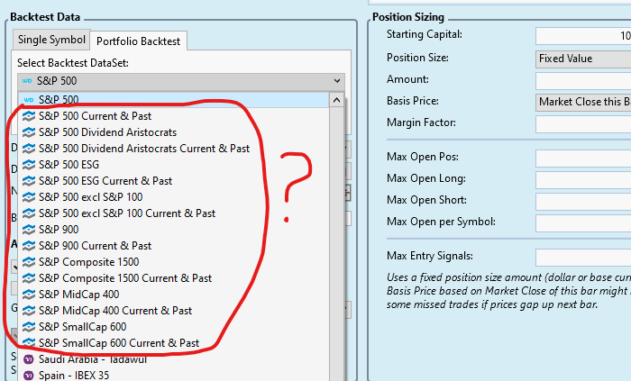Switch to the Single Symbol tab

click(51, 40)
